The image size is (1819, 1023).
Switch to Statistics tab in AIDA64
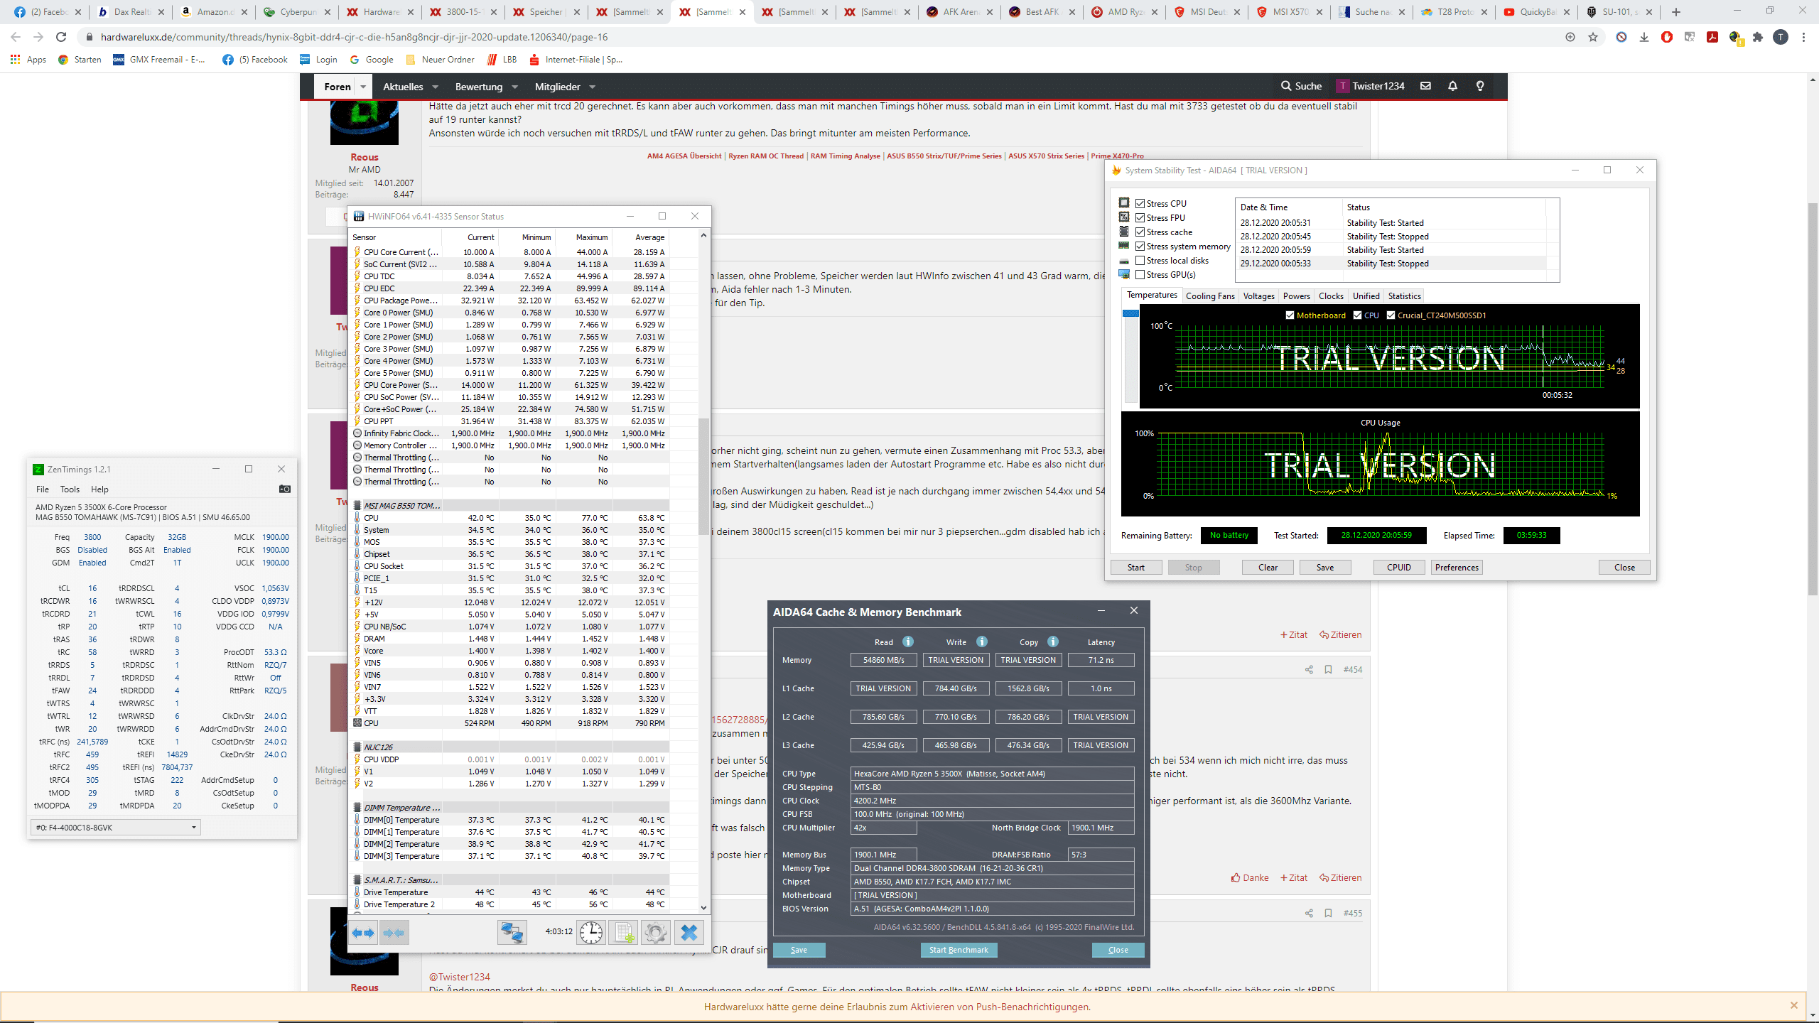pyautogui.click(x=1404, y=296)
